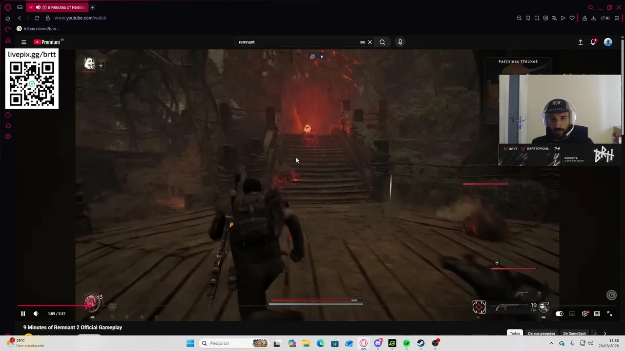The height and width of the screenshot is (351, 625).
Task: Switch to theater mode
Action: click(x=597, y=313)
